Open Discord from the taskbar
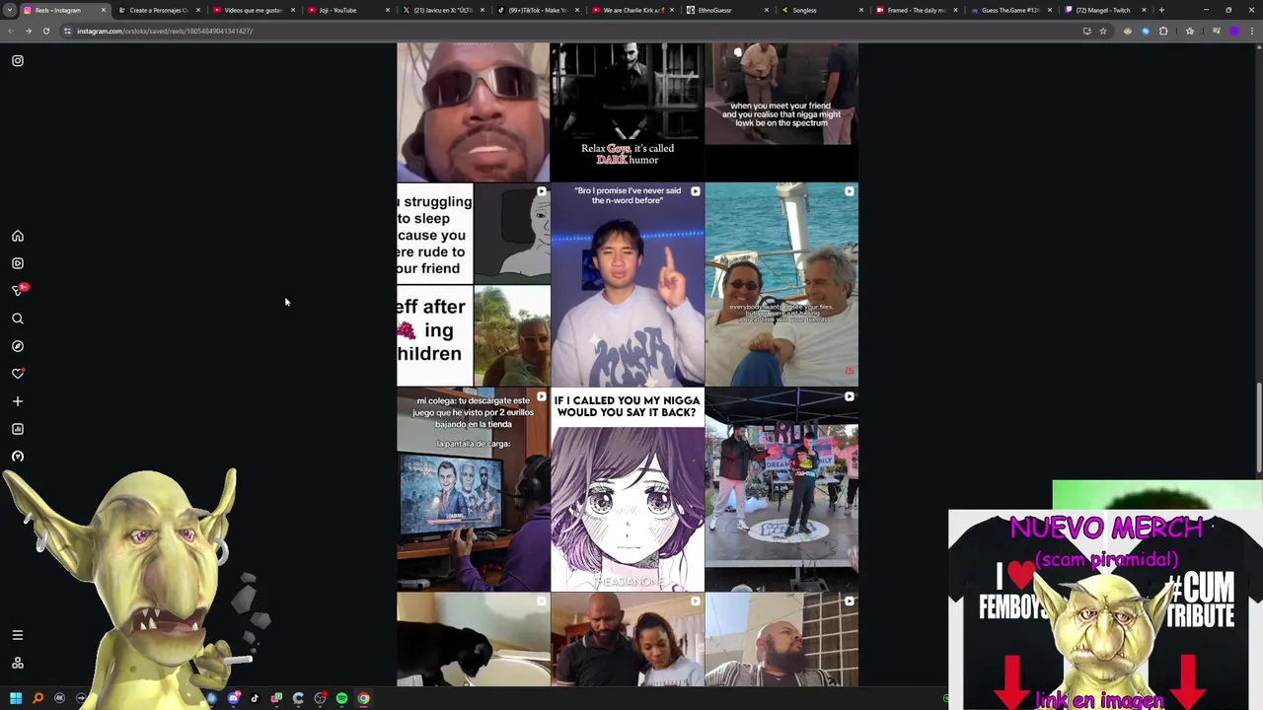This screenshot has height=710, width=1263. tap(233, 698)
